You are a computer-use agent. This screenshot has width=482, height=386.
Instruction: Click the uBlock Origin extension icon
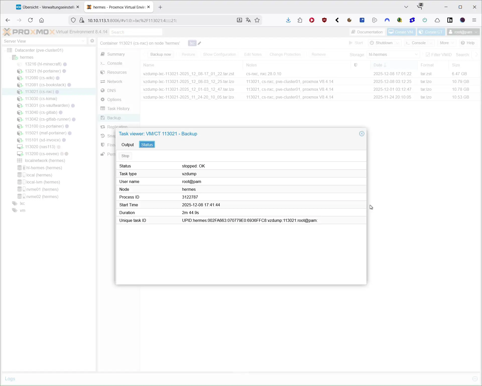pos(324,20)
